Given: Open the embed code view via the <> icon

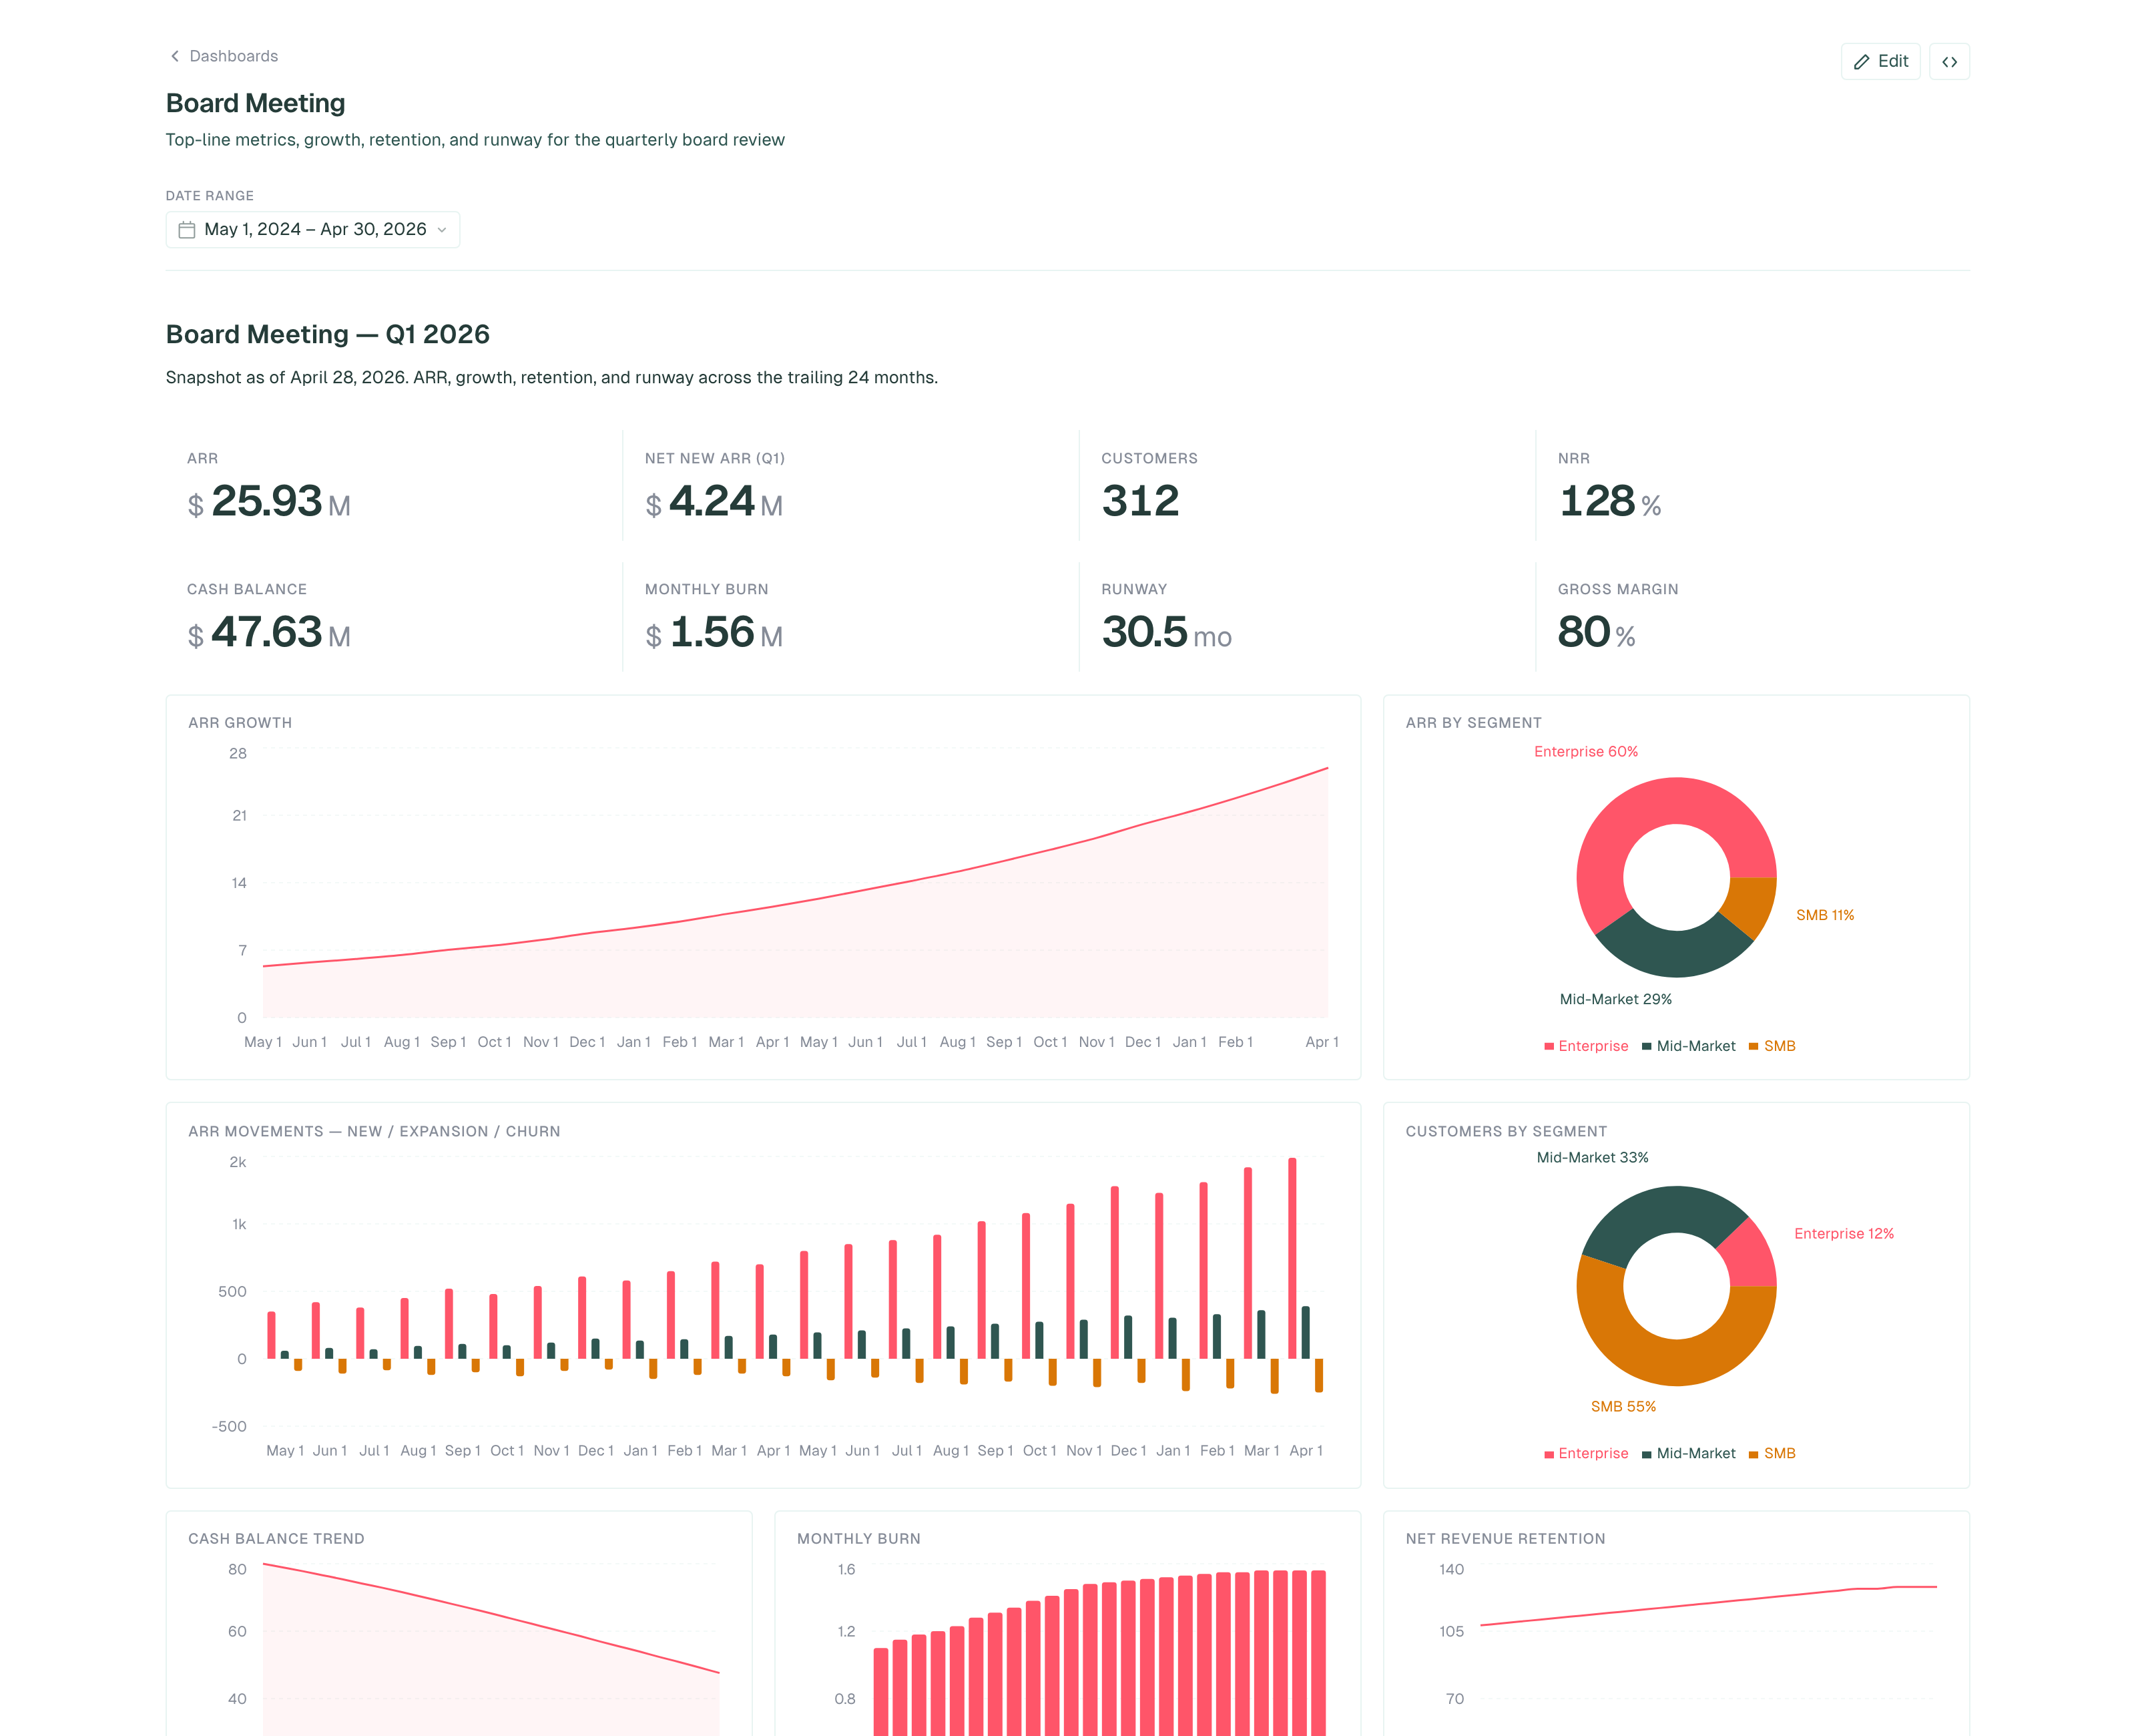Looking at the screenshot, I should click(x=1949, y=61).
